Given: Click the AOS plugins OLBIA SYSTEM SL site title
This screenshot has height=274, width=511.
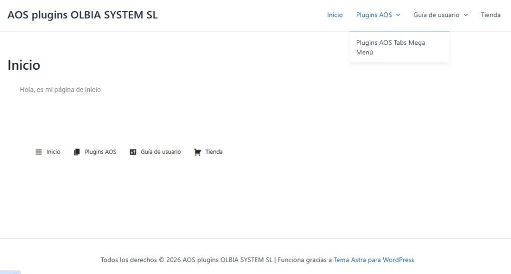Looking at the screenshot, I should coord(82,15).
